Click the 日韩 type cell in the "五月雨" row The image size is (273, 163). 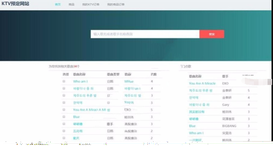[x=110, y=131]
